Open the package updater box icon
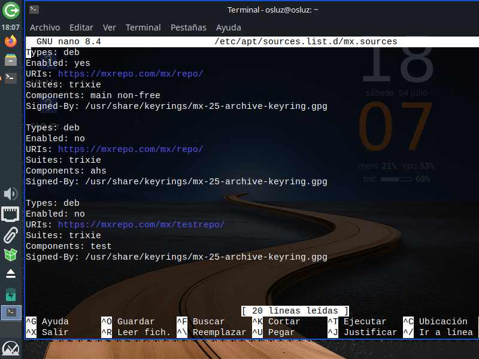 click(x=11, y=255)
